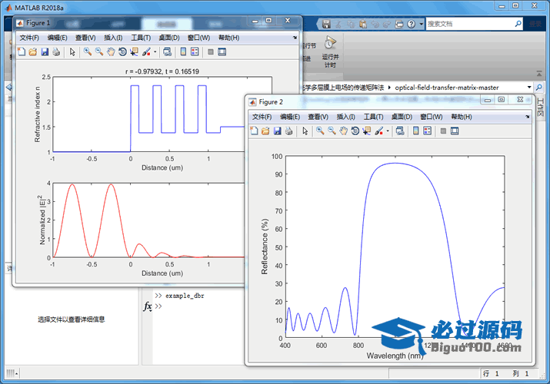Toggle Edit Plot arrow in Figure 2
The height and width of the screenshot is (384, 550).
(x=305, y=131)
